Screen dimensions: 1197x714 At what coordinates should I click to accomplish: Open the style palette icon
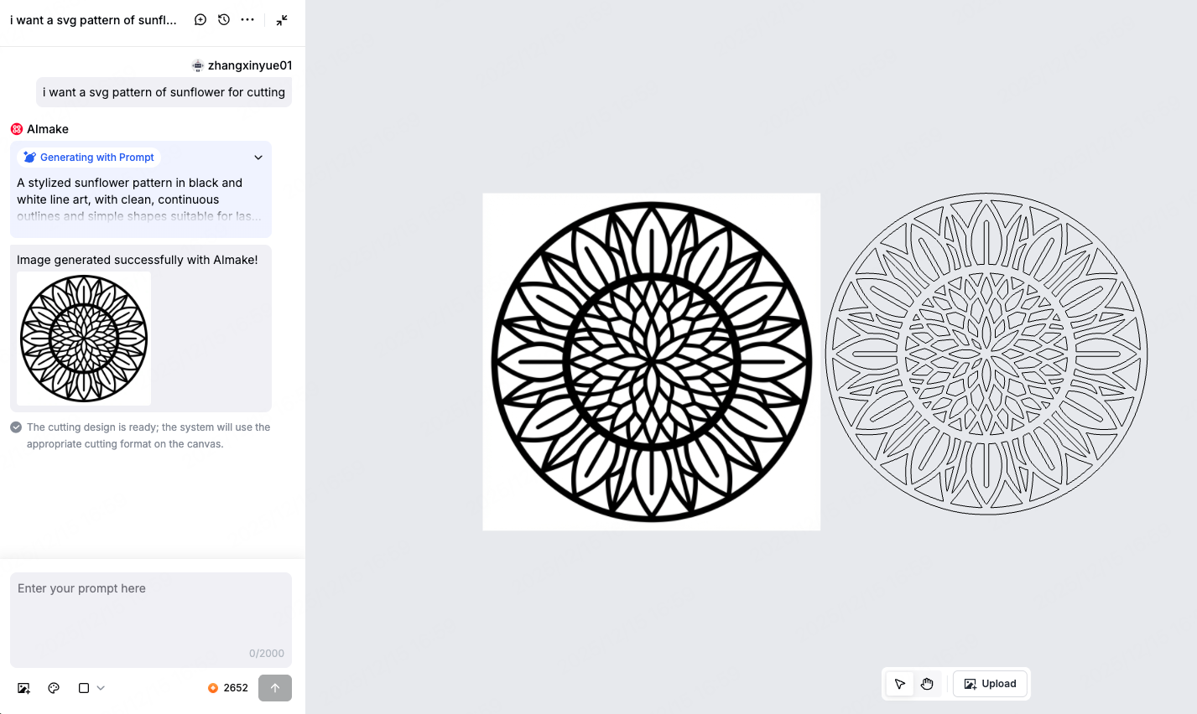[x=54, y=688]
